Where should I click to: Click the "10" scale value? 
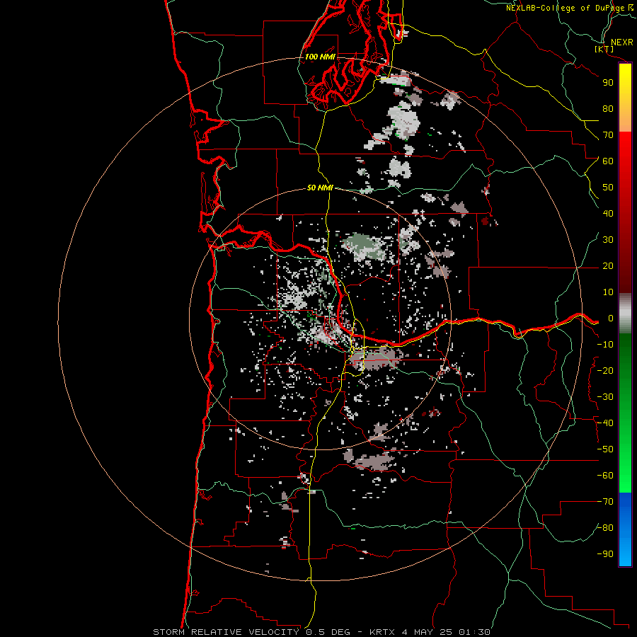(608, 292)
